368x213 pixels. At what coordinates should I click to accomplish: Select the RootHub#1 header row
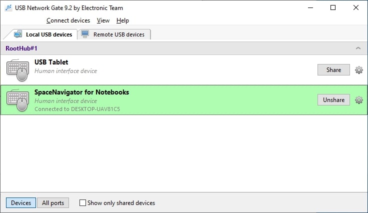[150, 48]
